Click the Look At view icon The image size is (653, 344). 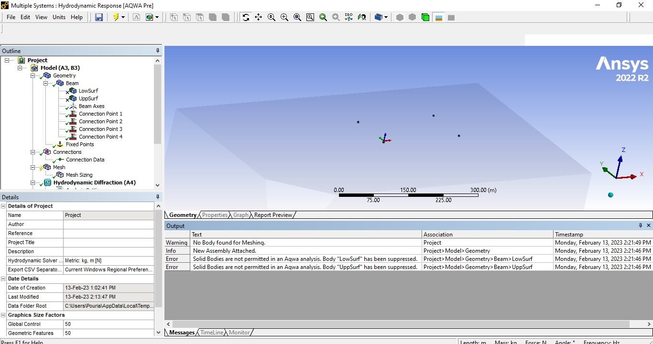(x=362, y=17)
